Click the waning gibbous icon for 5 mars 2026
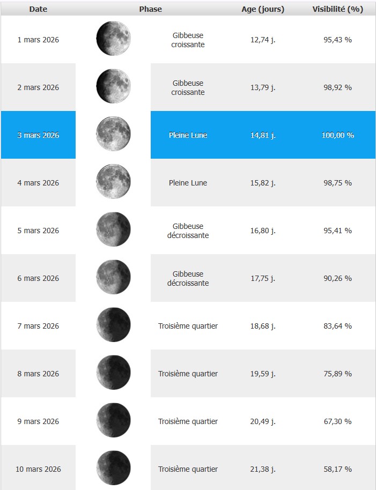This screenshot has width=376, height=490. 113,229
